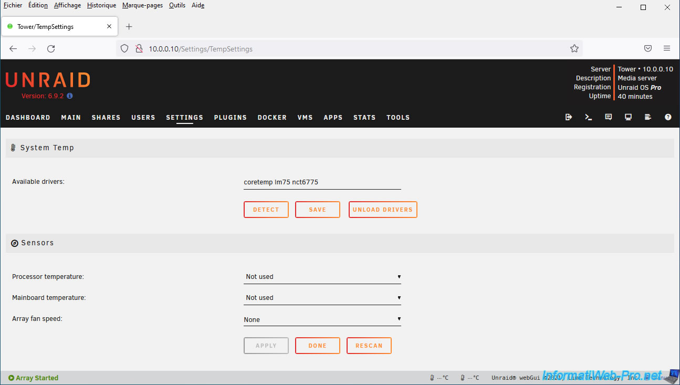Bookmark page with the star icon
Image resolution: width=680 pixels, height=385 pixels.
[x=574, y=49]
